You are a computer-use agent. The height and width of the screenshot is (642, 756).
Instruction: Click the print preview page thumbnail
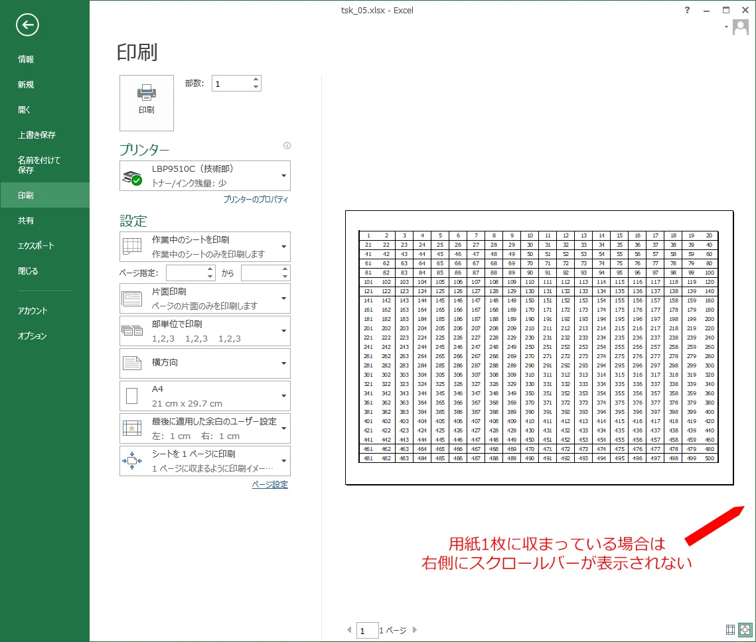pos(539,348)
